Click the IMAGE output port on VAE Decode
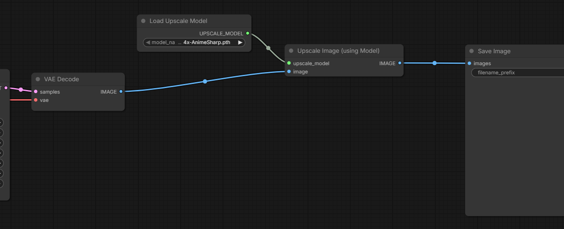Screen dimensions: 564x229 pyautogui.click(x=121, y=92)
